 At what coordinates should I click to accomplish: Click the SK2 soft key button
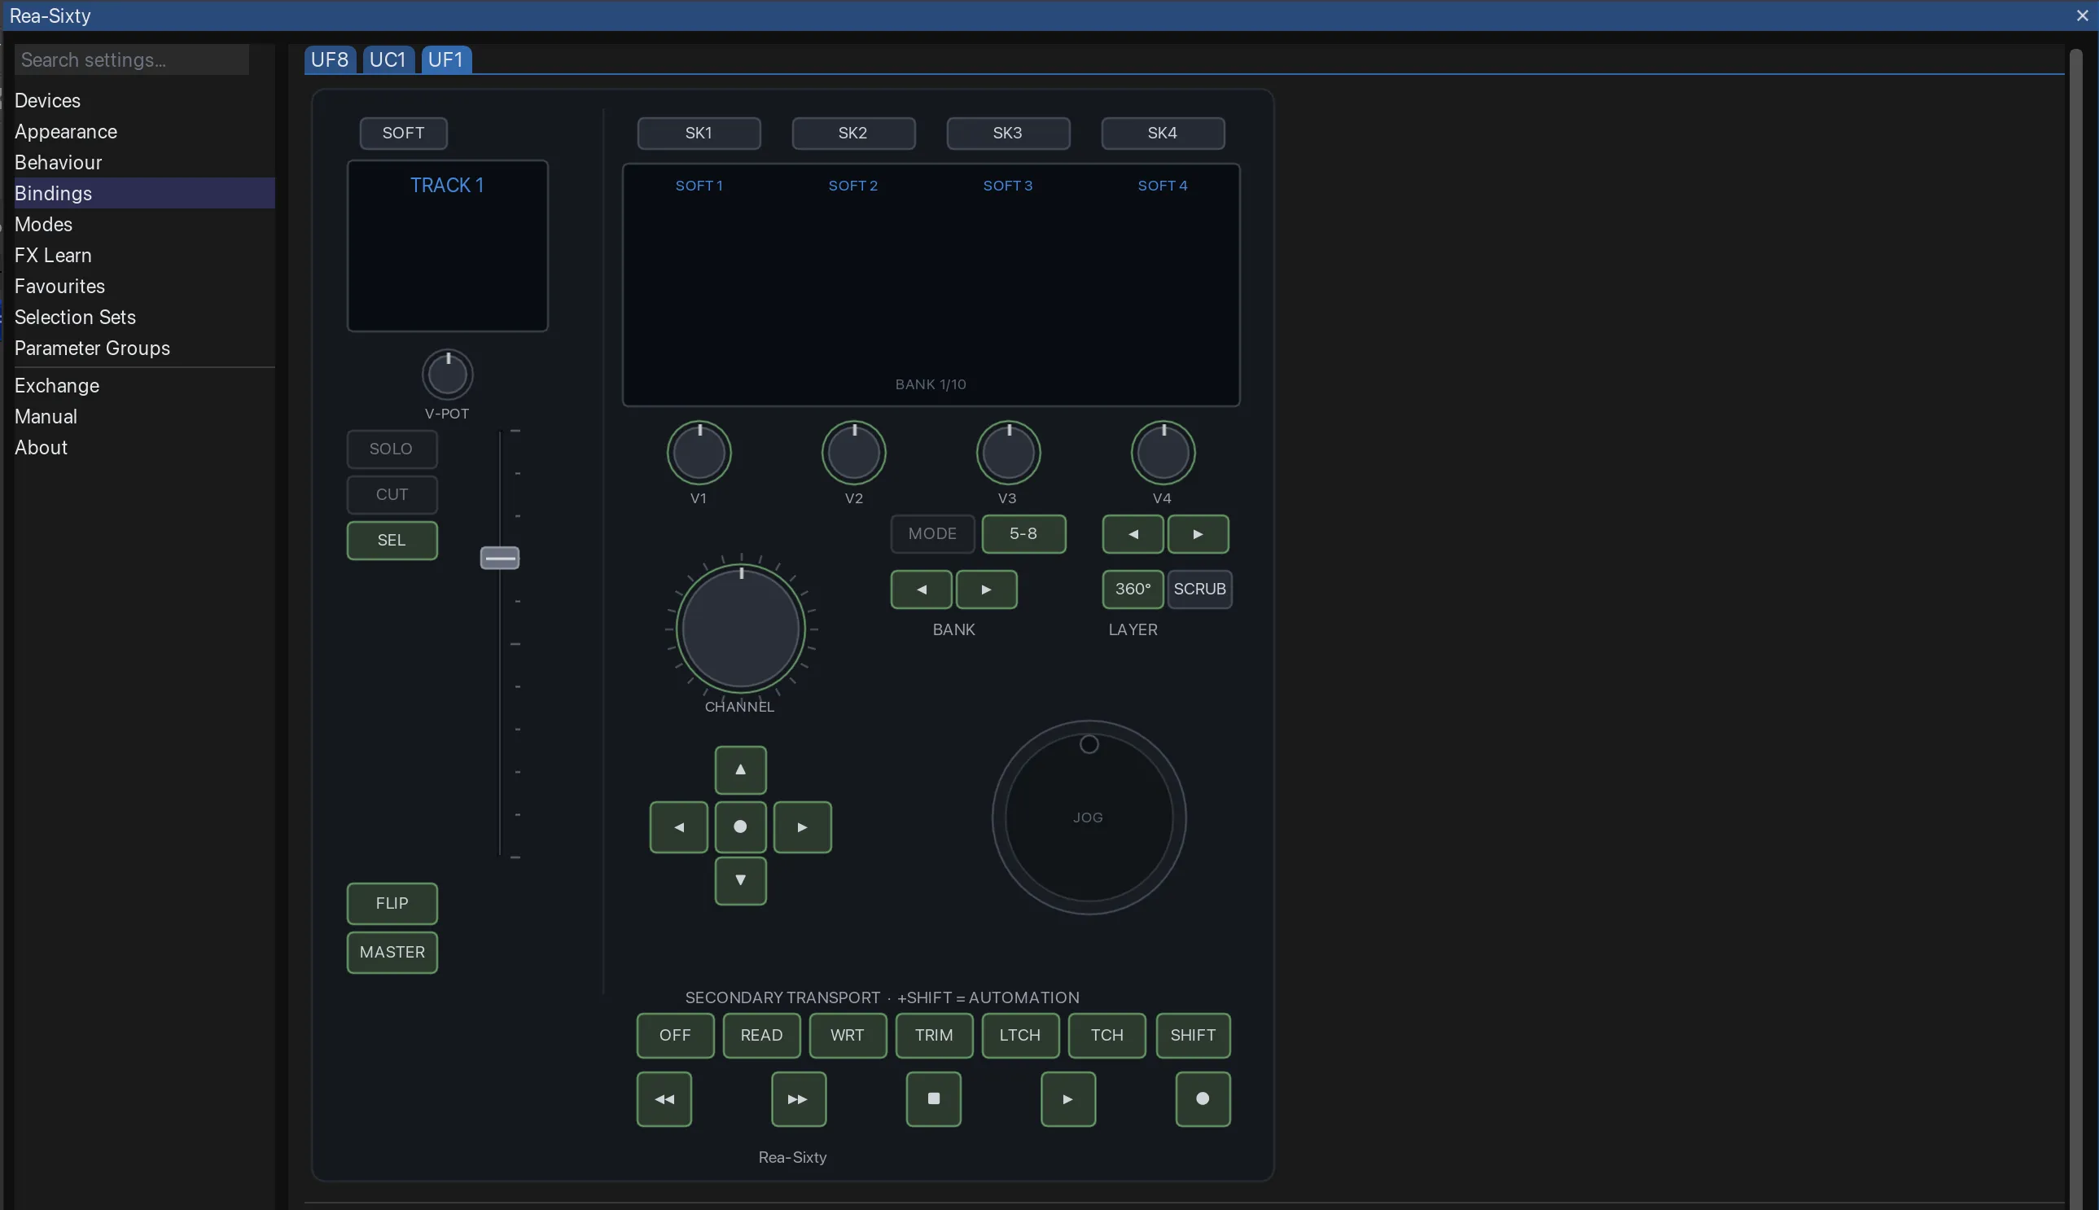pos(853,133)
